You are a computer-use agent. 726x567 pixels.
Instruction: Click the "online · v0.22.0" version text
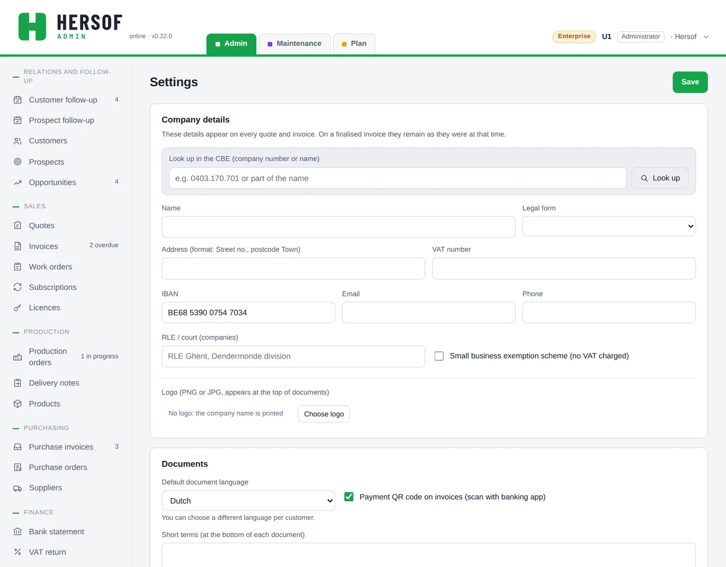[150, 36]
